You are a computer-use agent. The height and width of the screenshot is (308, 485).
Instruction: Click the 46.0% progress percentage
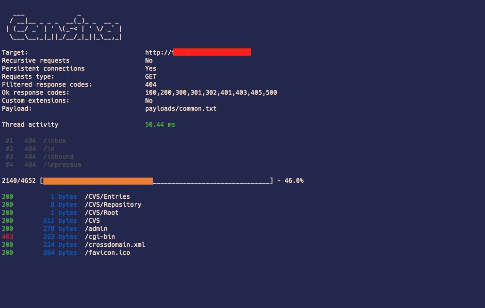coord(294,181)
